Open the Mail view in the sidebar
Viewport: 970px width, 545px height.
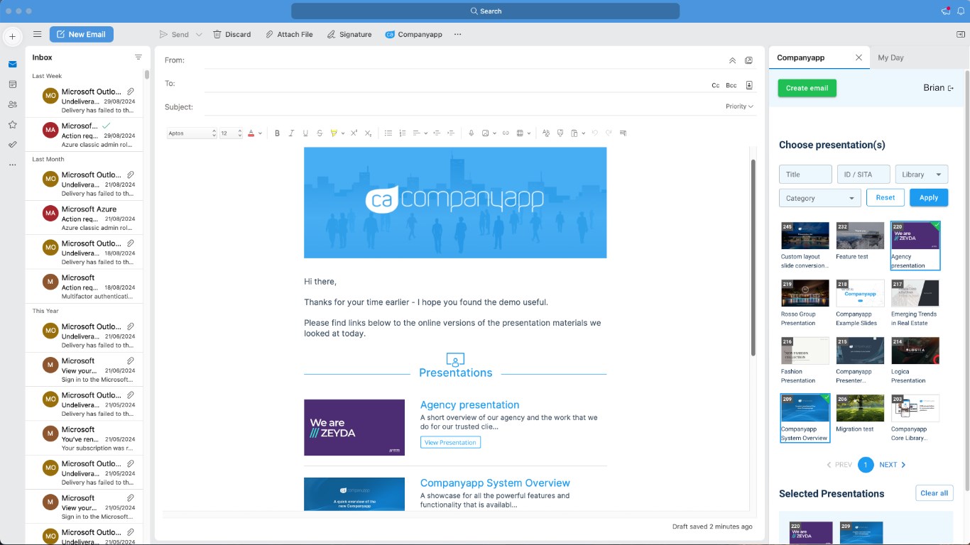point(12,65)
